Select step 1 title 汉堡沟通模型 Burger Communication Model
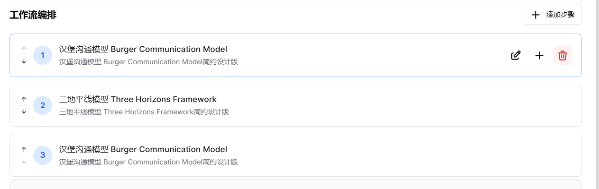 tap(143, 49)
